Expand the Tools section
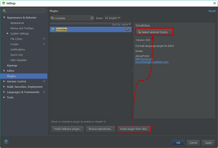The width and height of the screenshot is (218, 148). click(x=4, y=97)
